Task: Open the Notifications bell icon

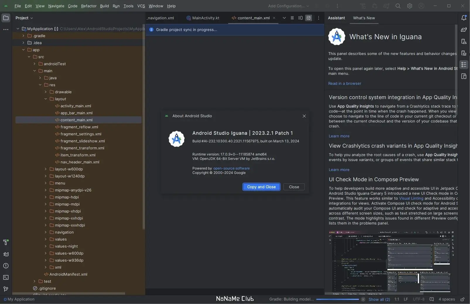Action: (x=464, y=18)
